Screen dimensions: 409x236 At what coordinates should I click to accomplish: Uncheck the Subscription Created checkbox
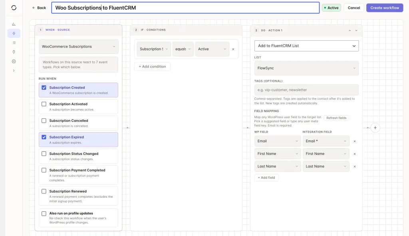(44, 87)
